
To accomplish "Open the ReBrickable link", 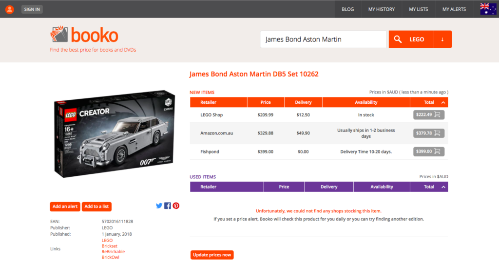I will point(113,251).
